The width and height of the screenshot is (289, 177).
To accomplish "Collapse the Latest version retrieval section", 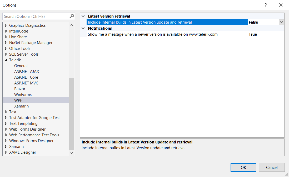I will 84,16.
